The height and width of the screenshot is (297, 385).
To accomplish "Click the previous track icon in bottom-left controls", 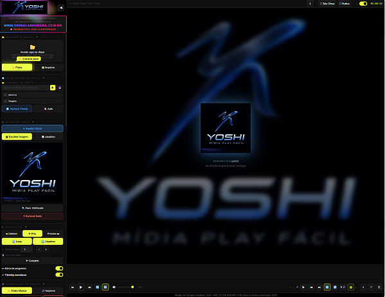I will (x=73, y=287).
